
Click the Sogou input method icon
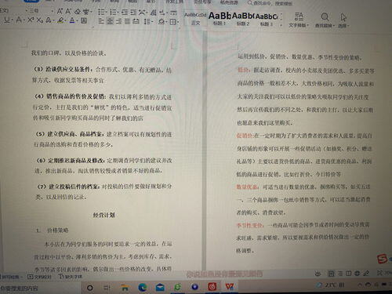pyautogui.click(x=382, y=259)
